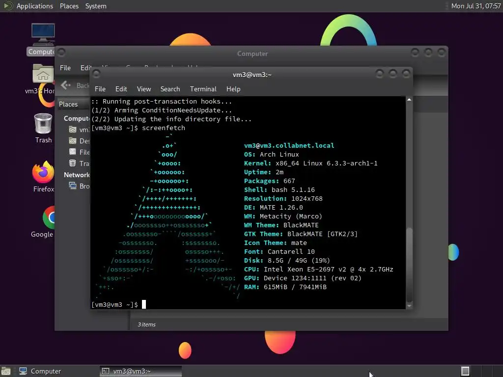The height and width of the screenshot is (377, 503).
Task: Click 'Disk: 8.5G / 49G (19%)' line
Action: pos(287,261)
